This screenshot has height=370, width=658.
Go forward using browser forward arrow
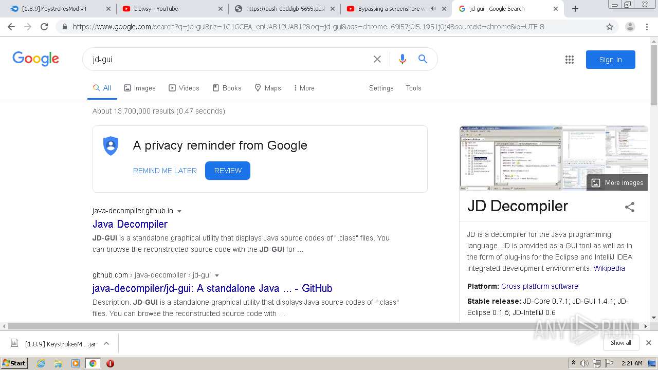(x=28, y=27)
